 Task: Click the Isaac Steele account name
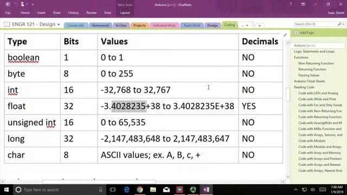[x=336, y=13]
